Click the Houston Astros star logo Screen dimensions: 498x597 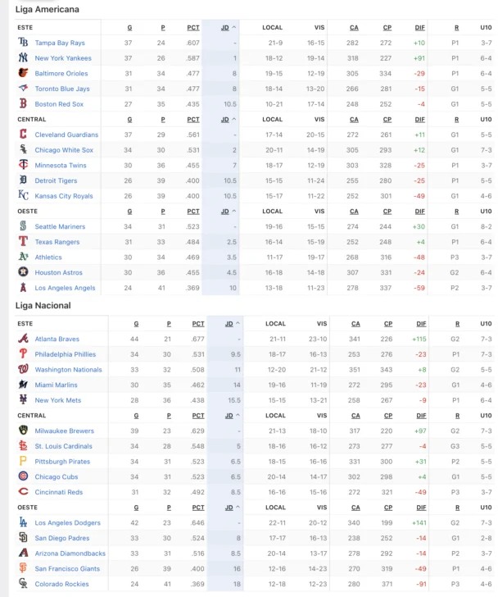click(x=23, y=272)
